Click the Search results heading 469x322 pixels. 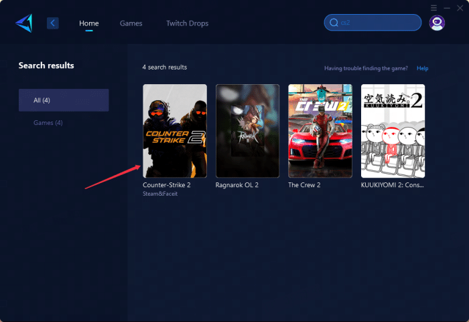click(46, 65)
